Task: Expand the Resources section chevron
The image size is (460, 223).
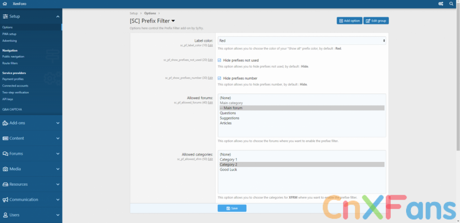Action: coord(58,184)
